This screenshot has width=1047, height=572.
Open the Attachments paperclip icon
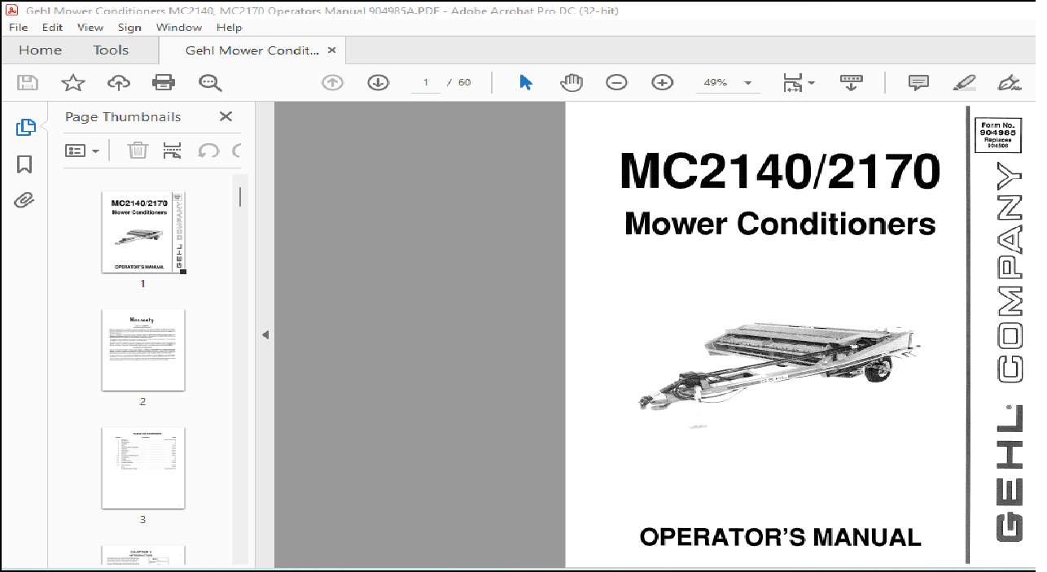point(24,201)
